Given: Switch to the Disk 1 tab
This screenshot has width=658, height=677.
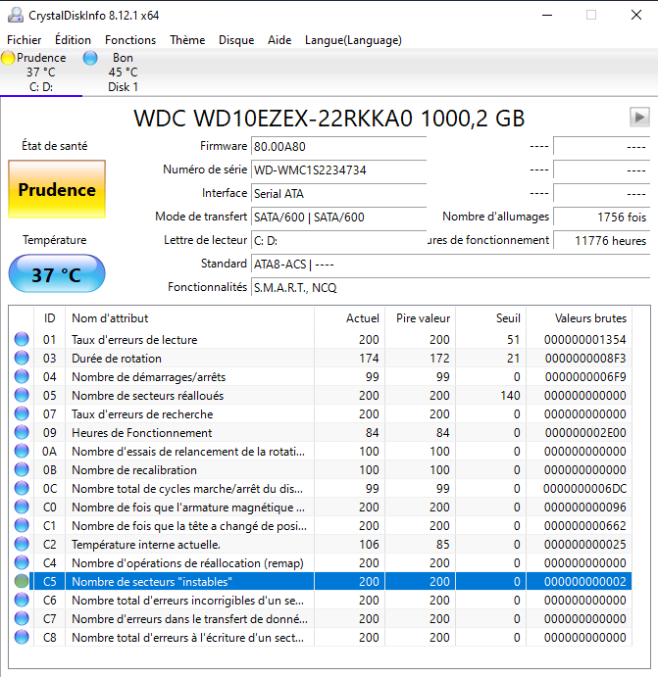Looking at the screenshot, I should [124, 73].
